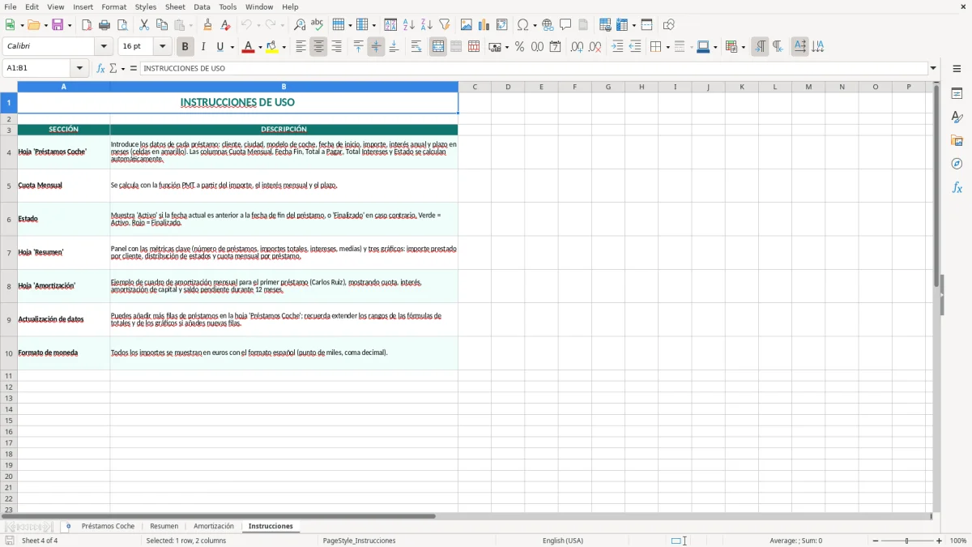This screenshot has height=547, width=972.
Task: Toggle Bold formatting
Action: [x=185, y=47]
